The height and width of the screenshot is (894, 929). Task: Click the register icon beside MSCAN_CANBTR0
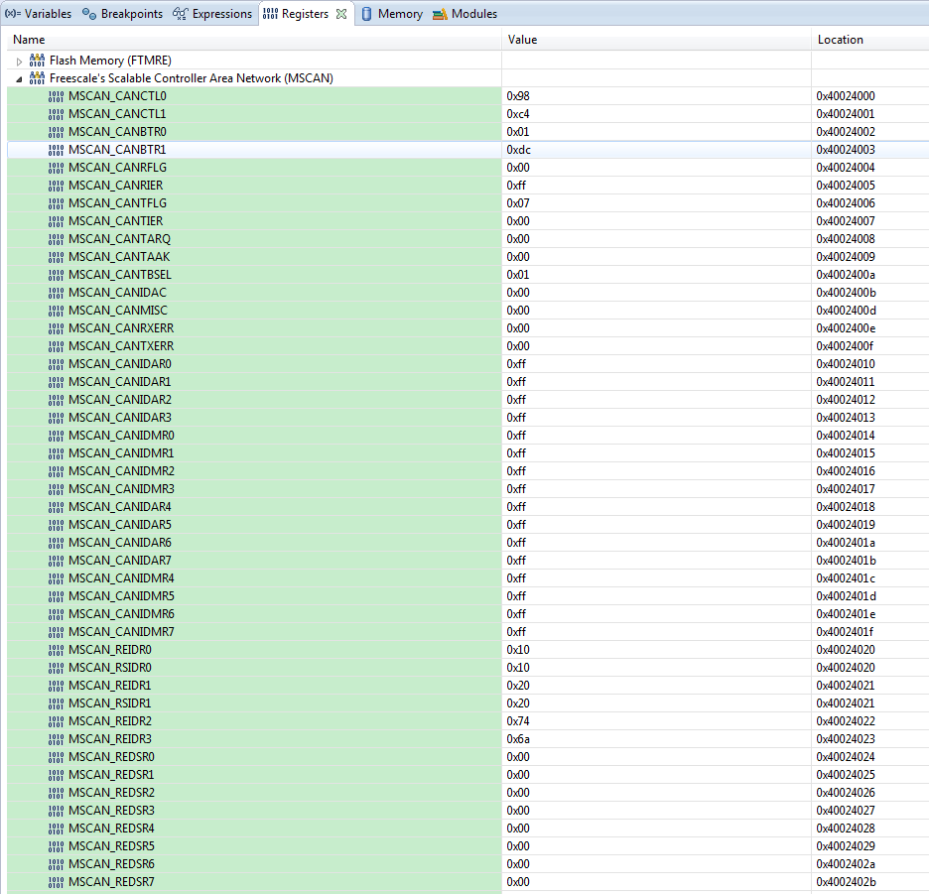pos(56,132)
